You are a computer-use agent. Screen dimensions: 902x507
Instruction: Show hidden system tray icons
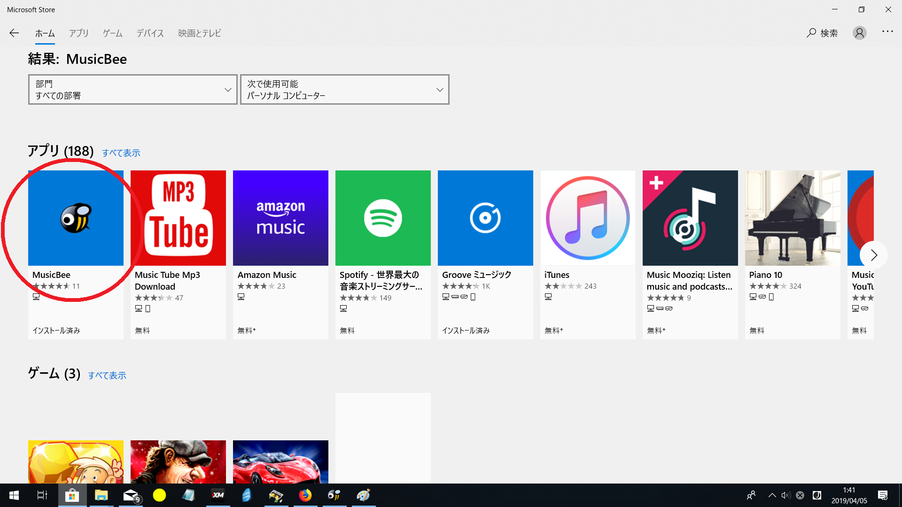(772, 495)
